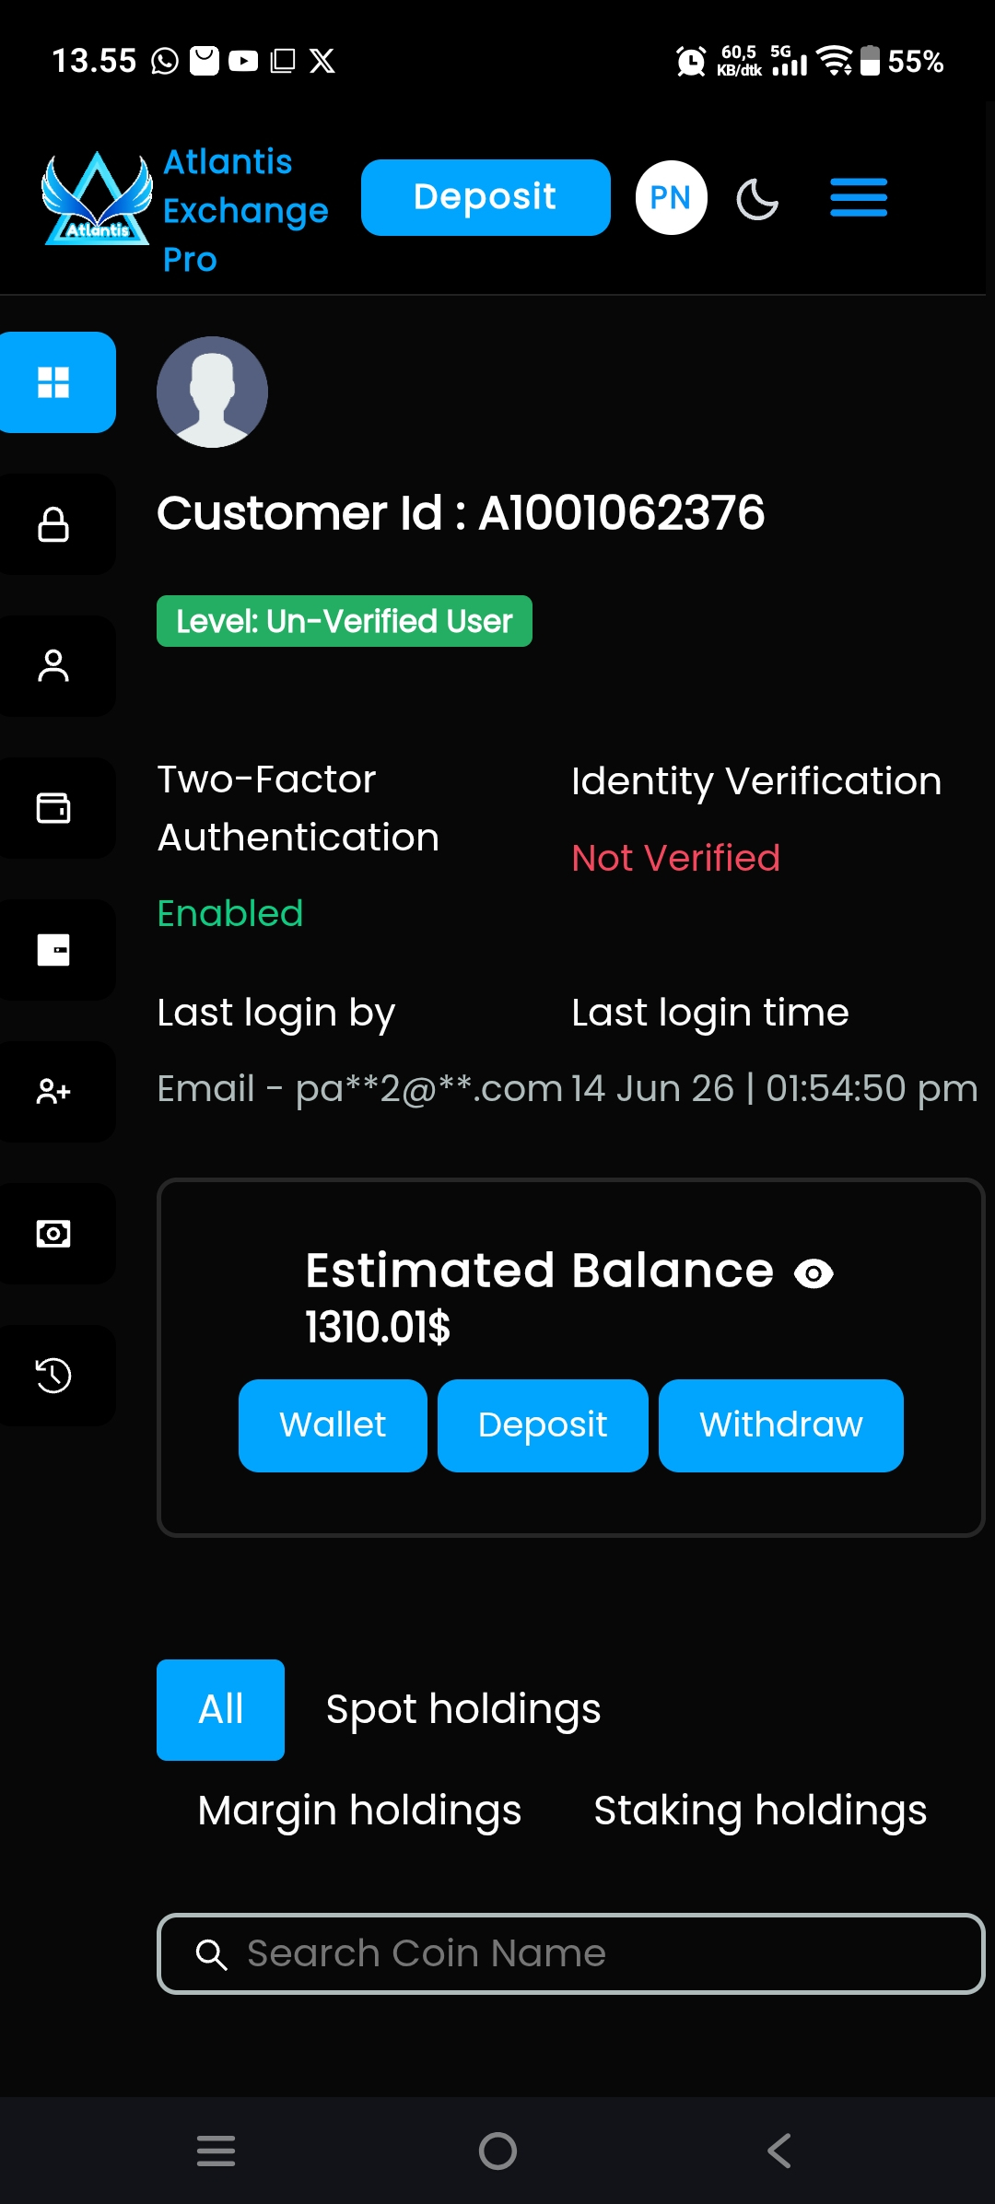This screenshot has width=995, height=2204.
Task: Click the Level: Un-Verified User badge
Action: coord(345,621)
